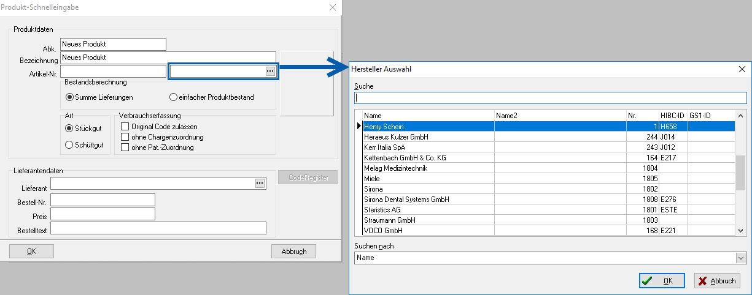752x295 pixels.
Task: Sort list by Name column header
Action: pyautogui.click(x=428, y=116)
